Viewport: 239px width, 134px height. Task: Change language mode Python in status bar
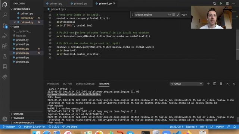click(220, 127)
